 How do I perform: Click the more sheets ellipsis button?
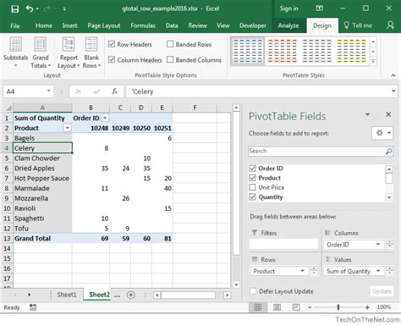pyautogui.click(x=118, y=296)
